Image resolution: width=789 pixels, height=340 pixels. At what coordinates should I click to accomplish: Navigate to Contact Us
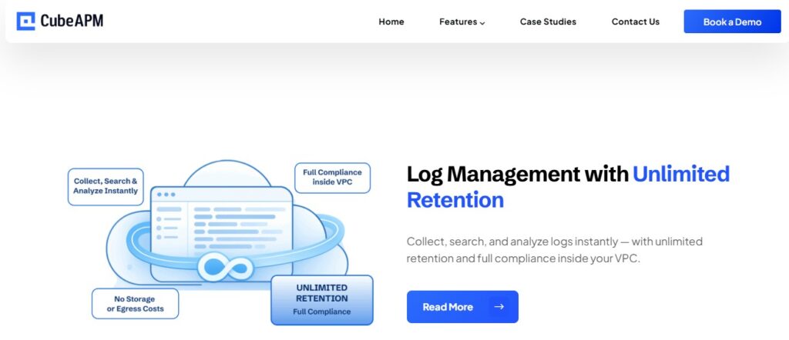click(x=635, y=22)
